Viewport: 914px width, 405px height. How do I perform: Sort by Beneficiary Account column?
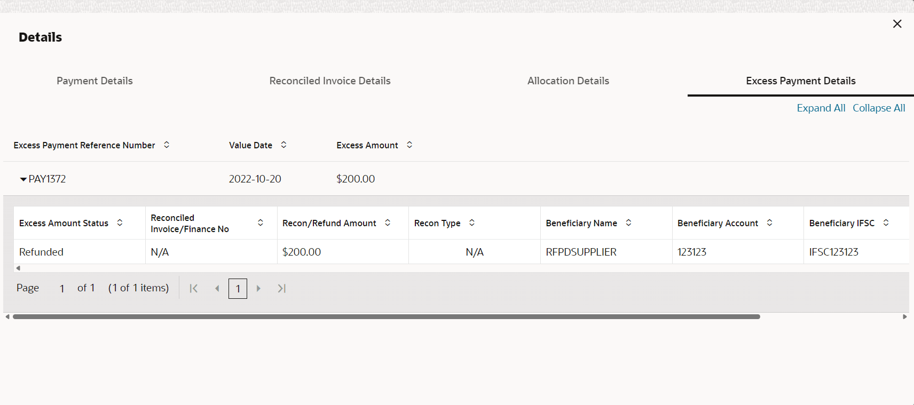coord(769,223)
